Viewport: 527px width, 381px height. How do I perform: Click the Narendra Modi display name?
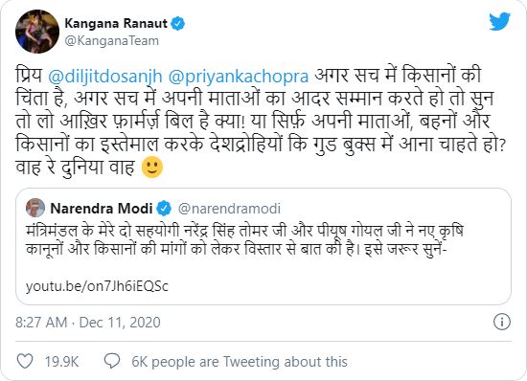[102, 209]
